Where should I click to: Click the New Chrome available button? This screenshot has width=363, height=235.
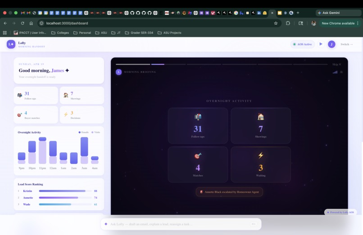tap(338, 23)
